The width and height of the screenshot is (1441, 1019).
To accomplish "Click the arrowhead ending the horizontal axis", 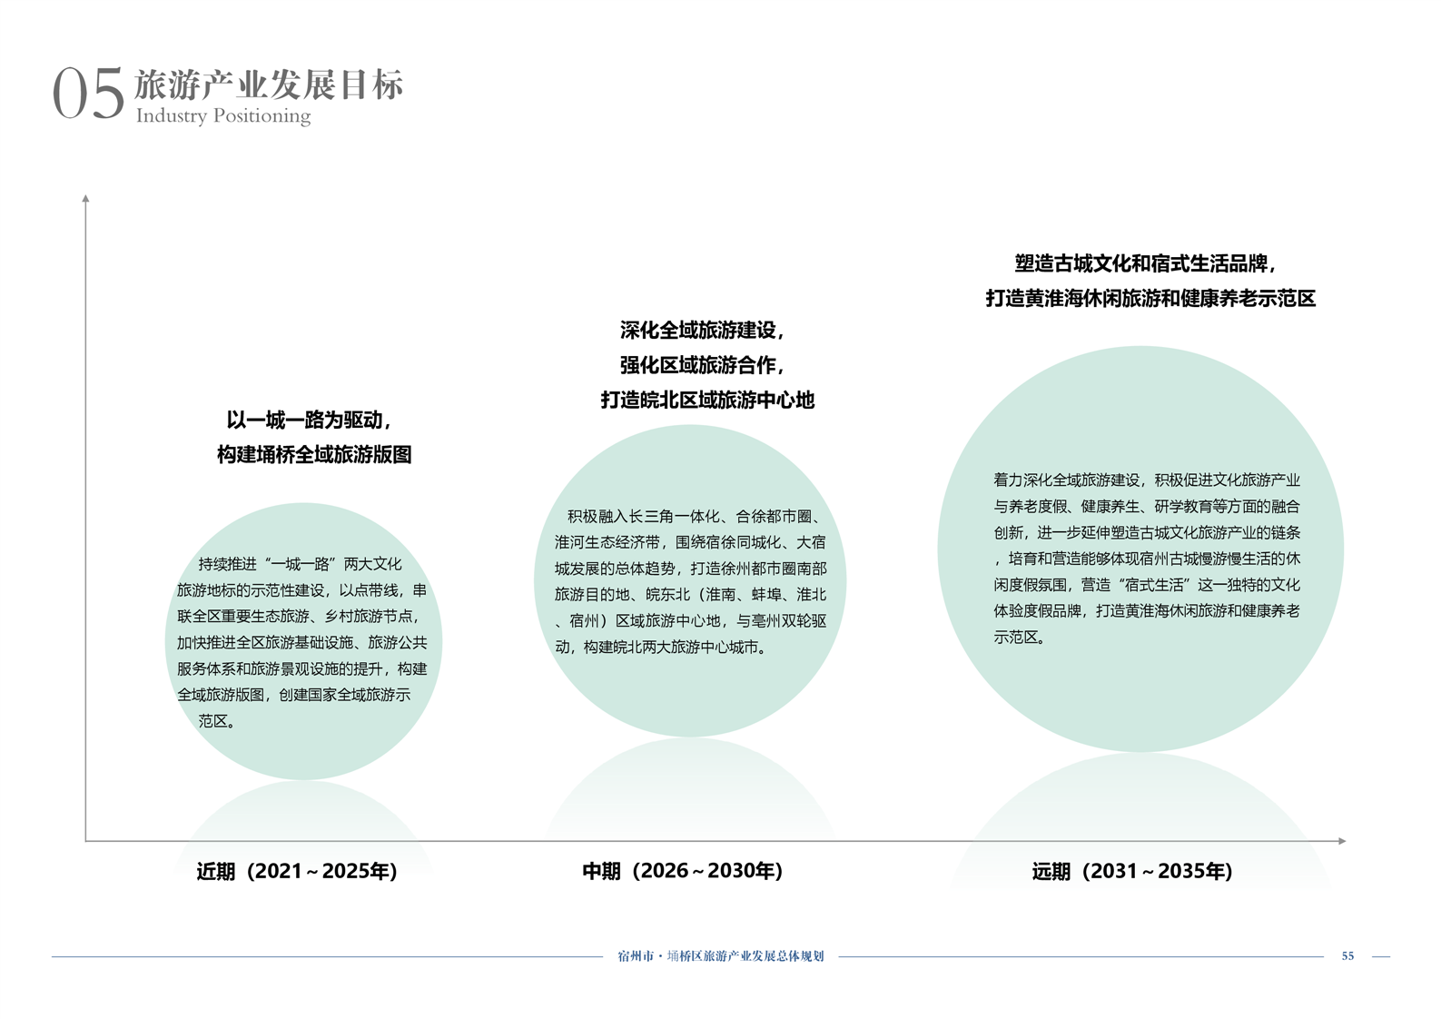I will point(1341,841).
